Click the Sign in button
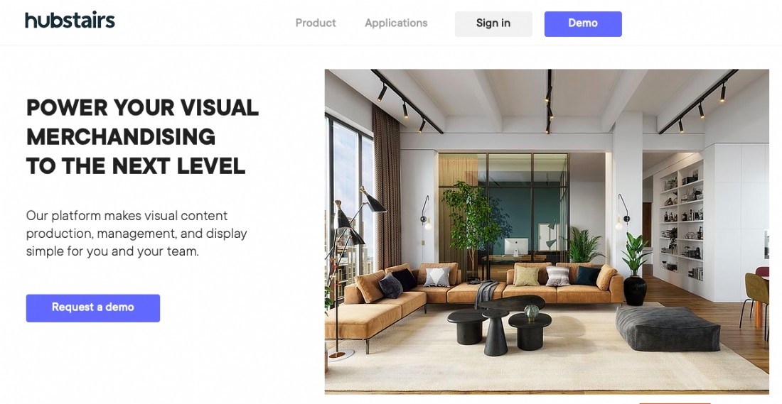The height and width of the screenshot is (404, 782). 493,23
